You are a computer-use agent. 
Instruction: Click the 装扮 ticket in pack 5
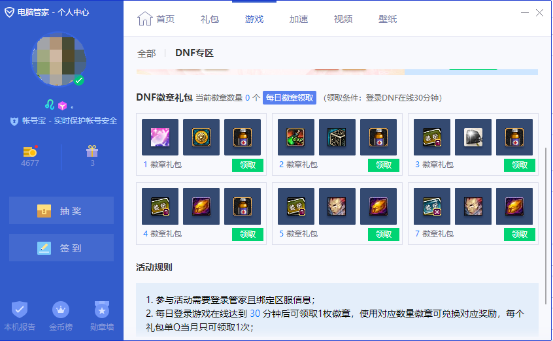pos(296,206)
